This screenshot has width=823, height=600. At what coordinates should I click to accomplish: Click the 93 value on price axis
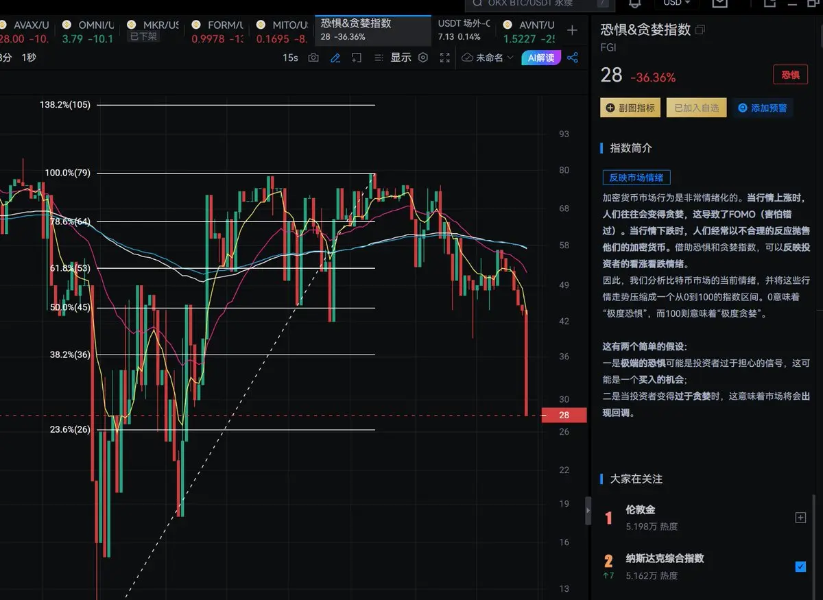tap(564, 134)
